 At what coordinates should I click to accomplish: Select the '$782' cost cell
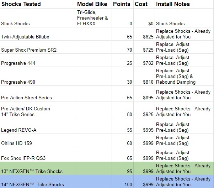point(144,60)
